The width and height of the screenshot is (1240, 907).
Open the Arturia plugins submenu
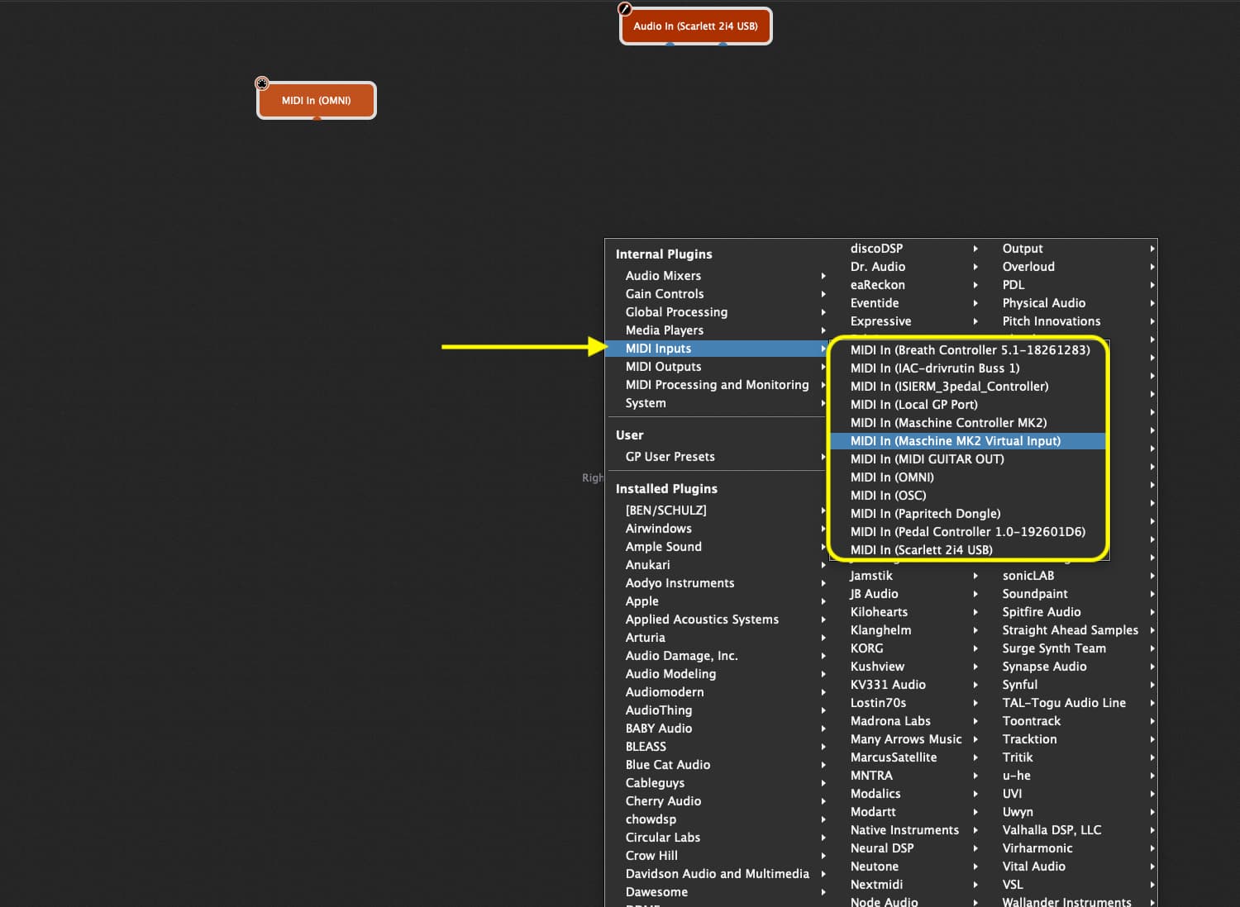718,638
